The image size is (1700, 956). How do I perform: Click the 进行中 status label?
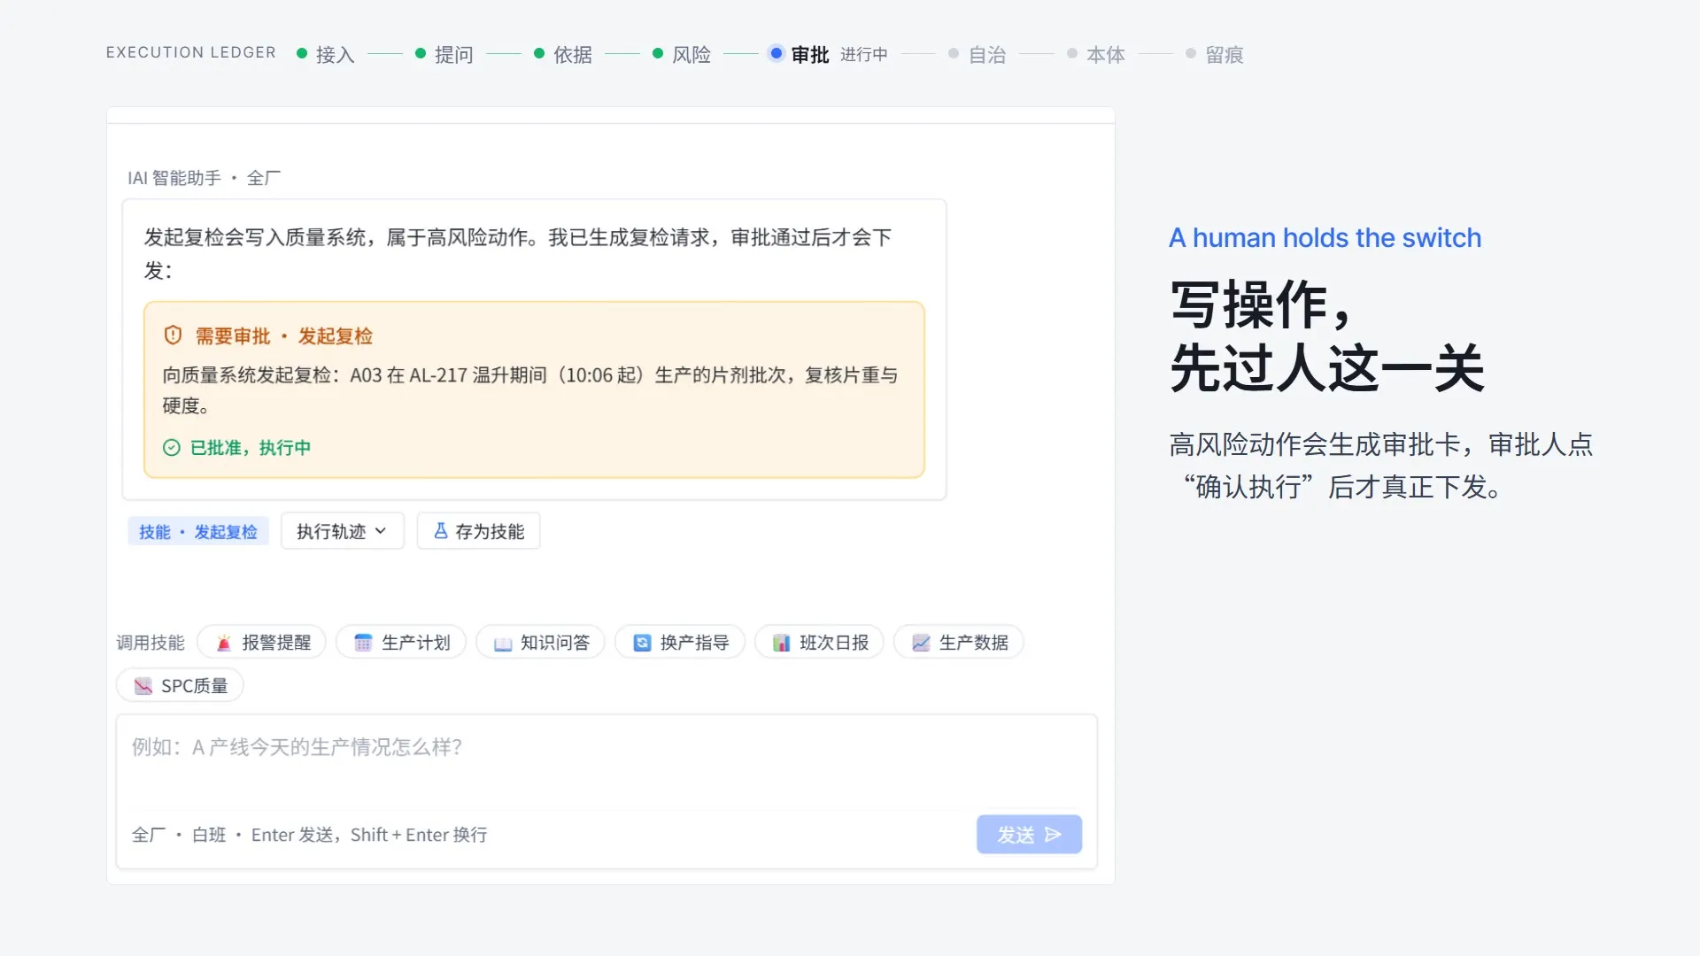click(x=864, y=55)
